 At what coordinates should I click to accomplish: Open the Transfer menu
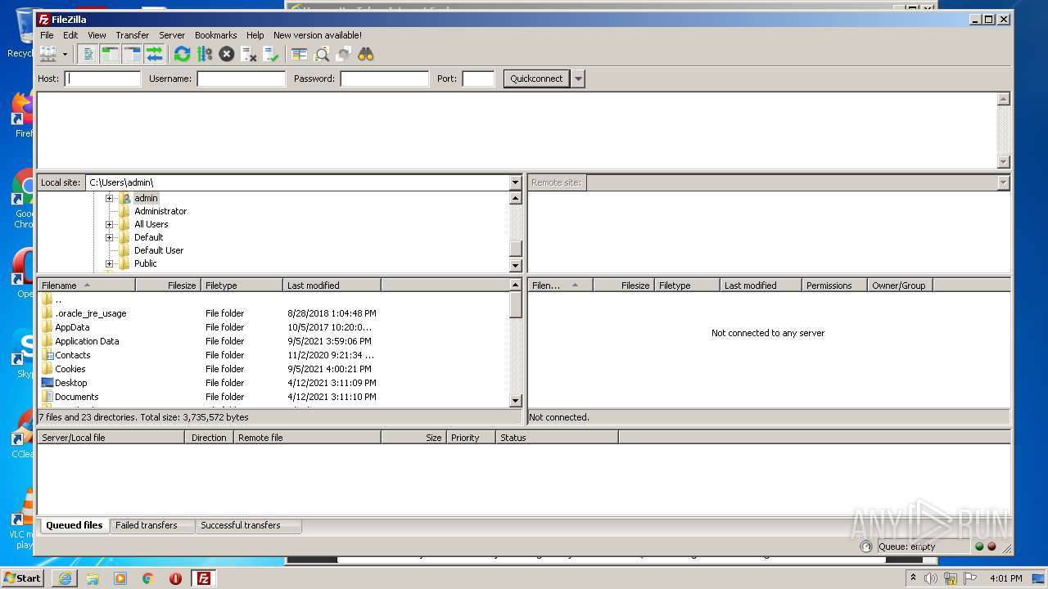coord(132,35)
